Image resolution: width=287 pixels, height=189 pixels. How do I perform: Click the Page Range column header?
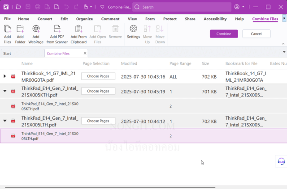(180, 63)
